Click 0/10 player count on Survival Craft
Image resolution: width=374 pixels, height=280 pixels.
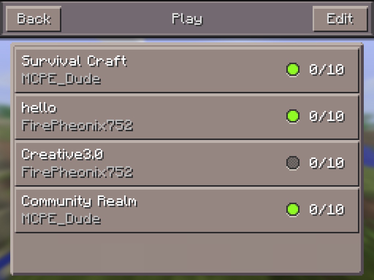point(327,70)
